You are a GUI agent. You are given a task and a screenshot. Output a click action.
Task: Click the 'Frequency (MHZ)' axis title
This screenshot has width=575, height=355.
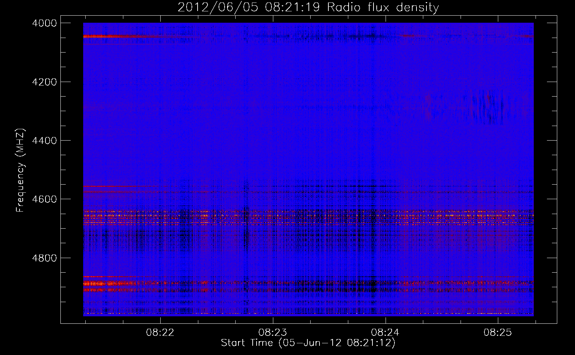[x=21, y=170]
